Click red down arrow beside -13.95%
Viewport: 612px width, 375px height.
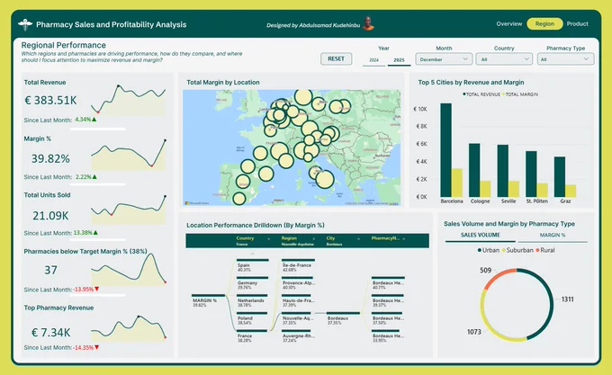(97, 290)
